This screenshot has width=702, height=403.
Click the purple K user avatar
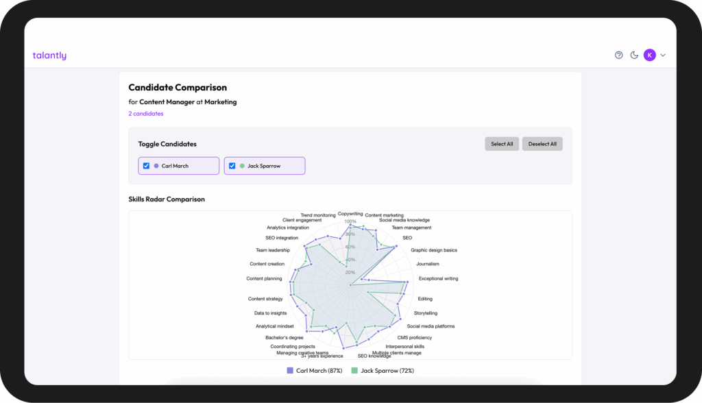coord(649,56)
